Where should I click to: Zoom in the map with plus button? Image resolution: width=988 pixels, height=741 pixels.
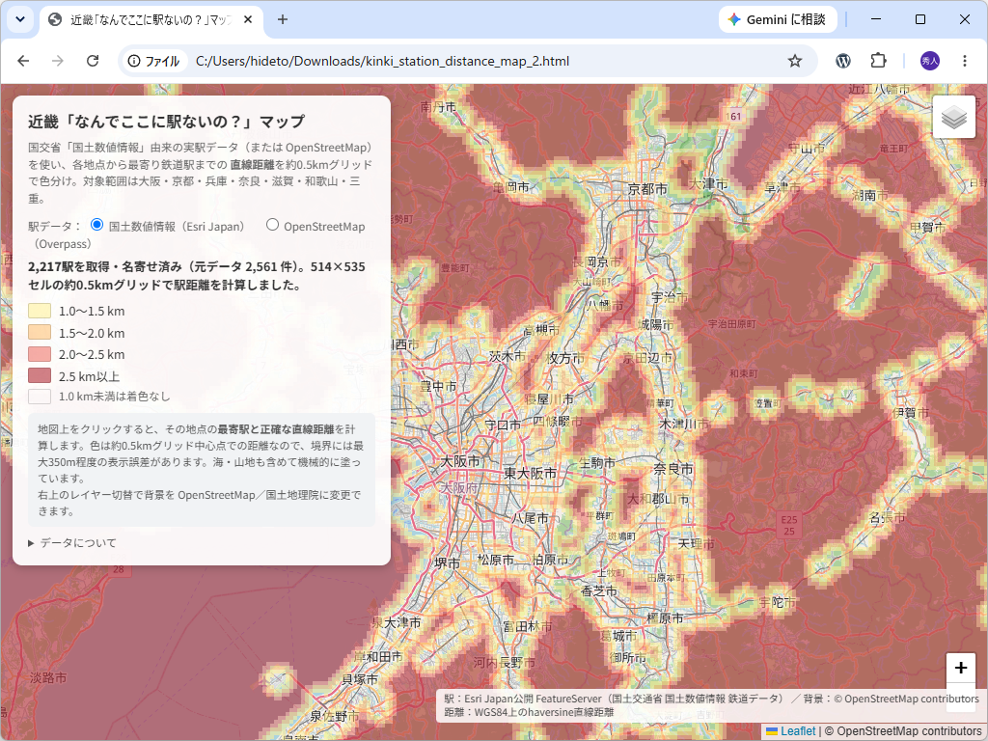960,668
